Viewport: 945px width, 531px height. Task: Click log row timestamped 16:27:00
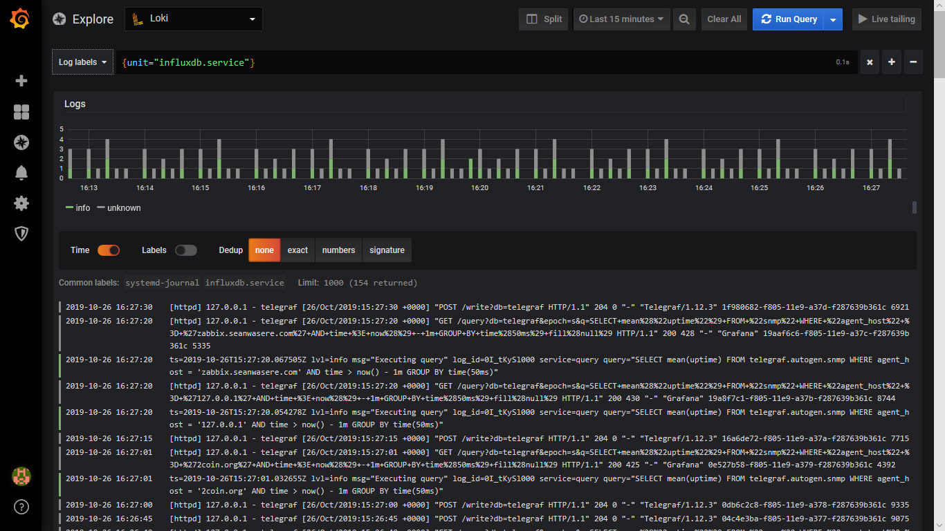point(484,505)
